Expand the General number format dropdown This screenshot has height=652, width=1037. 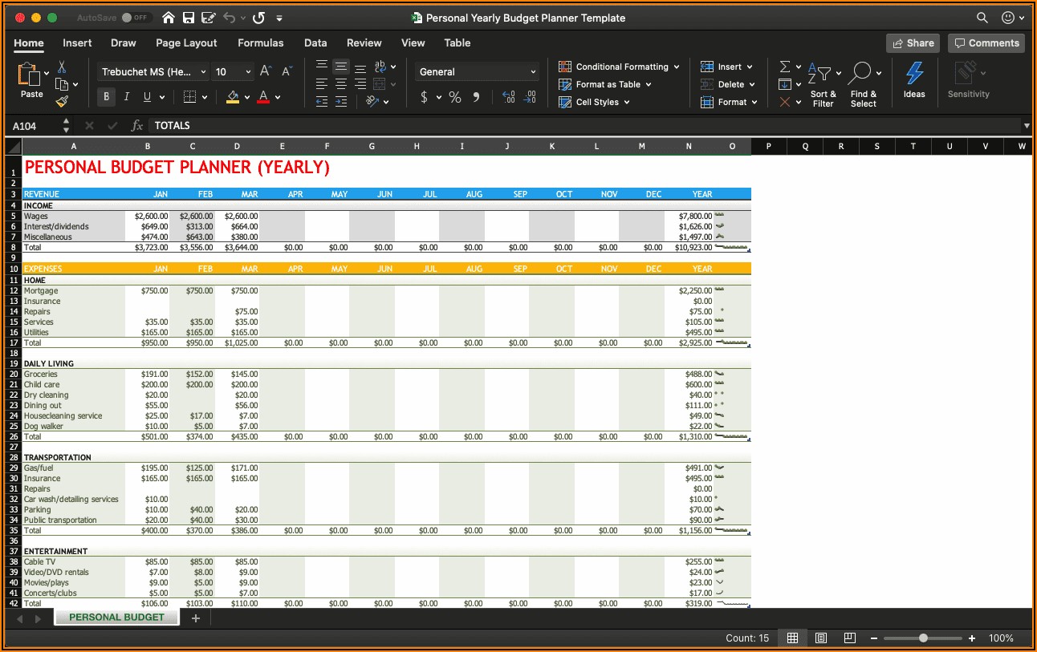click(x=533, y=72)
